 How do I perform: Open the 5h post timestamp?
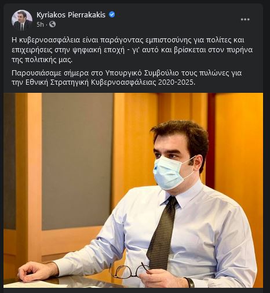[40, 24]
